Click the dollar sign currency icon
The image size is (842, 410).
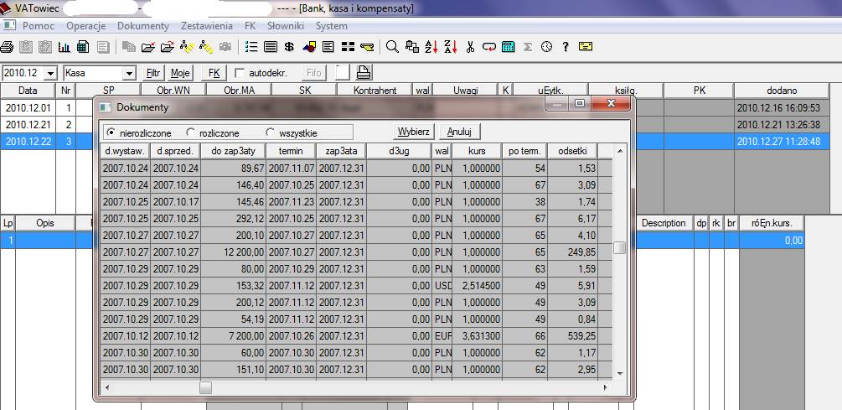pos(289,46)
